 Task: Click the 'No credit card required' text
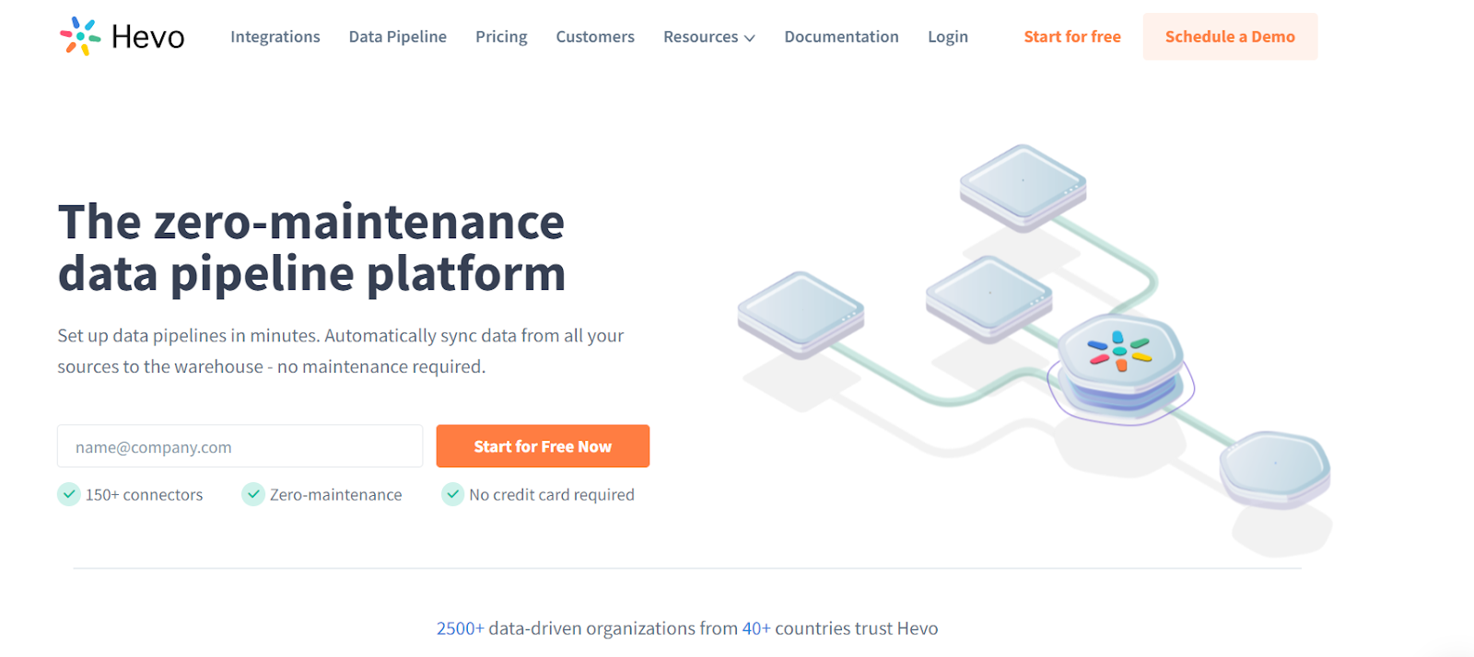(x=552, y=495)
